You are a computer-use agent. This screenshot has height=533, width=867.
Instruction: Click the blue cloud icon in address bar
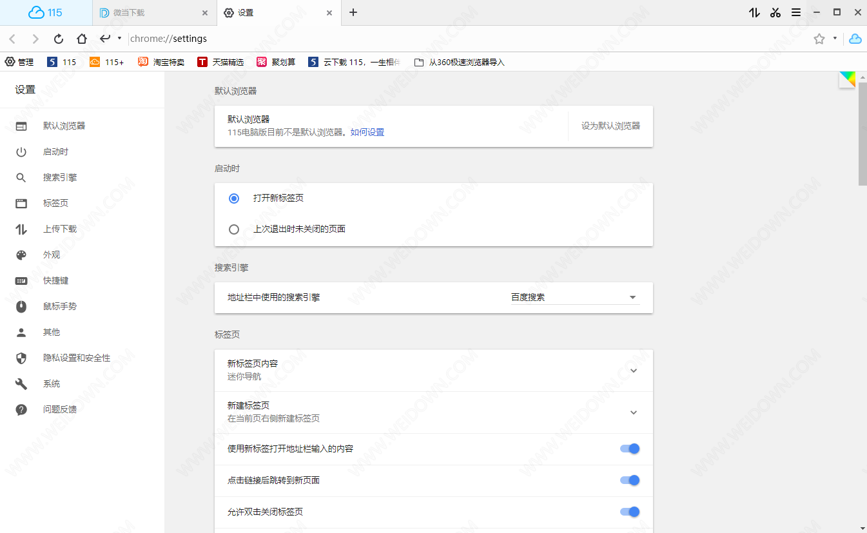[x=855, y=39]
